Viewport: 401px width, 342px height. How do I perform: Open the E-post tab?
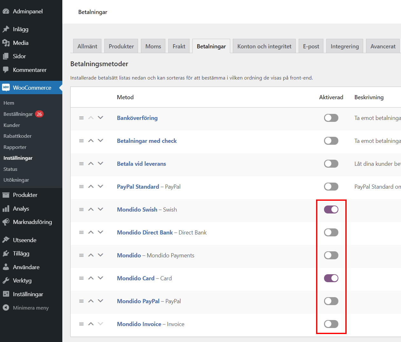tap(311, 46)
